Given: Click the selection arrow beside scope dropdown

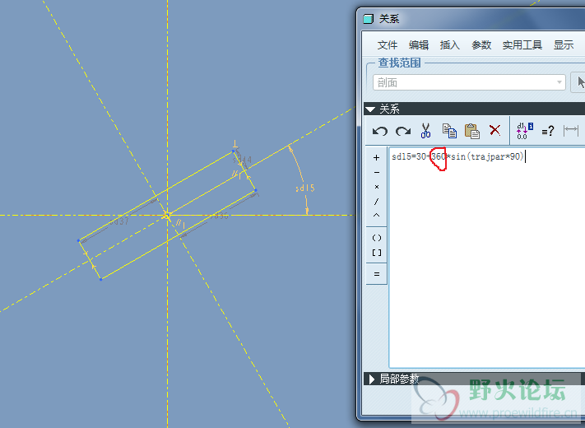Looking at the screenshot, I should pos(579,82).
